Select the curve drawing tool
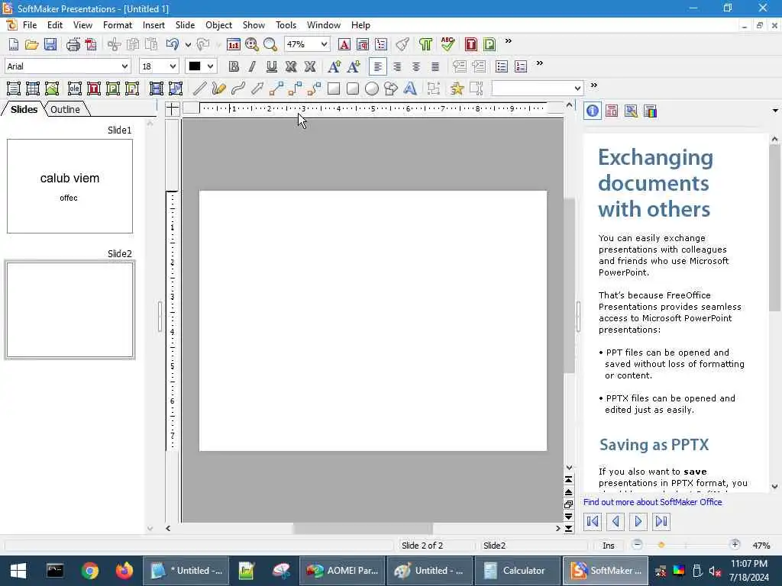 coord(238,89)
